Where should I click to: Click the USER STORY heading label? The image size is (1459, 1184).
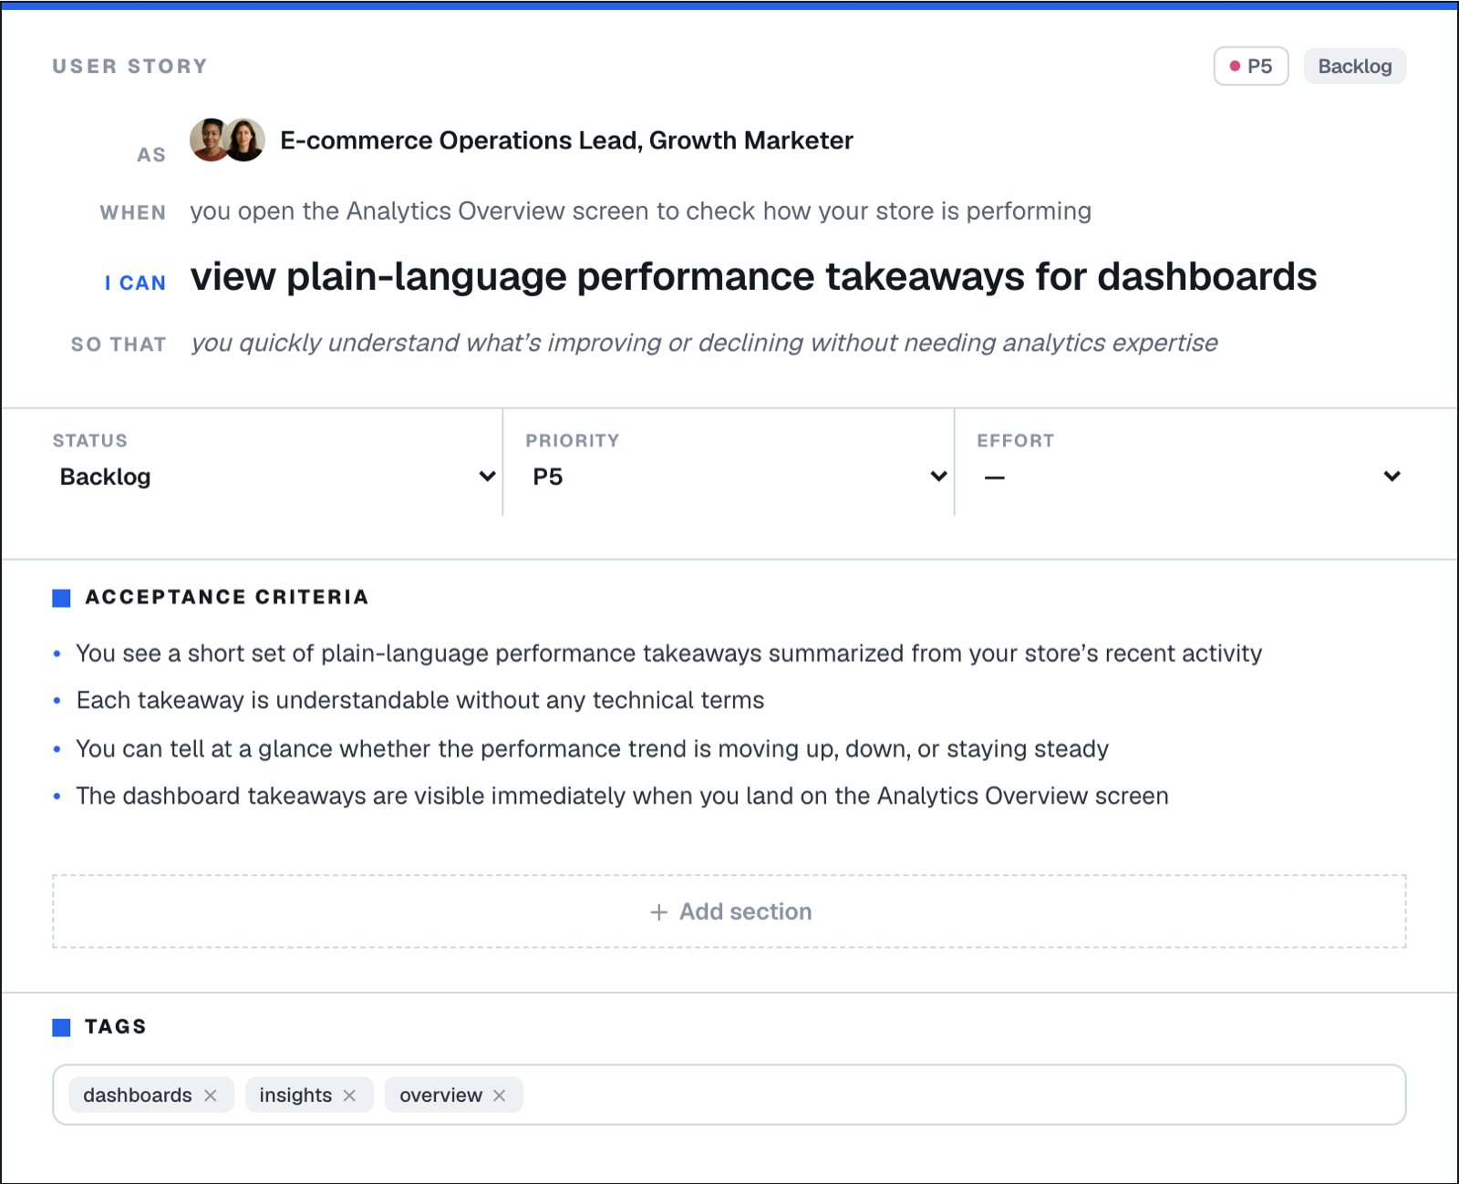tap(130, 67)
